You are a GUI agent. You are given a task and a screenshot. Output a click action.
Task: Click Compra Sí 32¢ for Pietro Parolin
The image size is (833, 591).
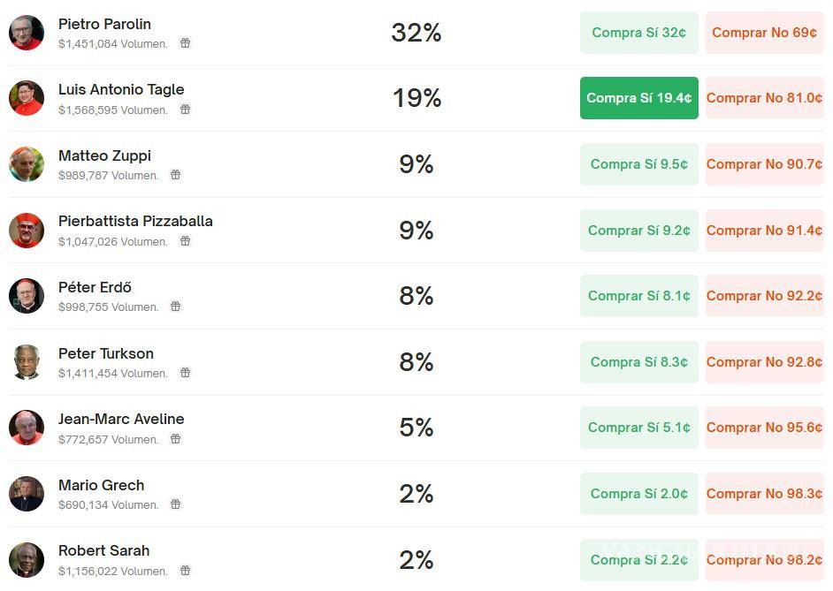click(x=638, y=32)
